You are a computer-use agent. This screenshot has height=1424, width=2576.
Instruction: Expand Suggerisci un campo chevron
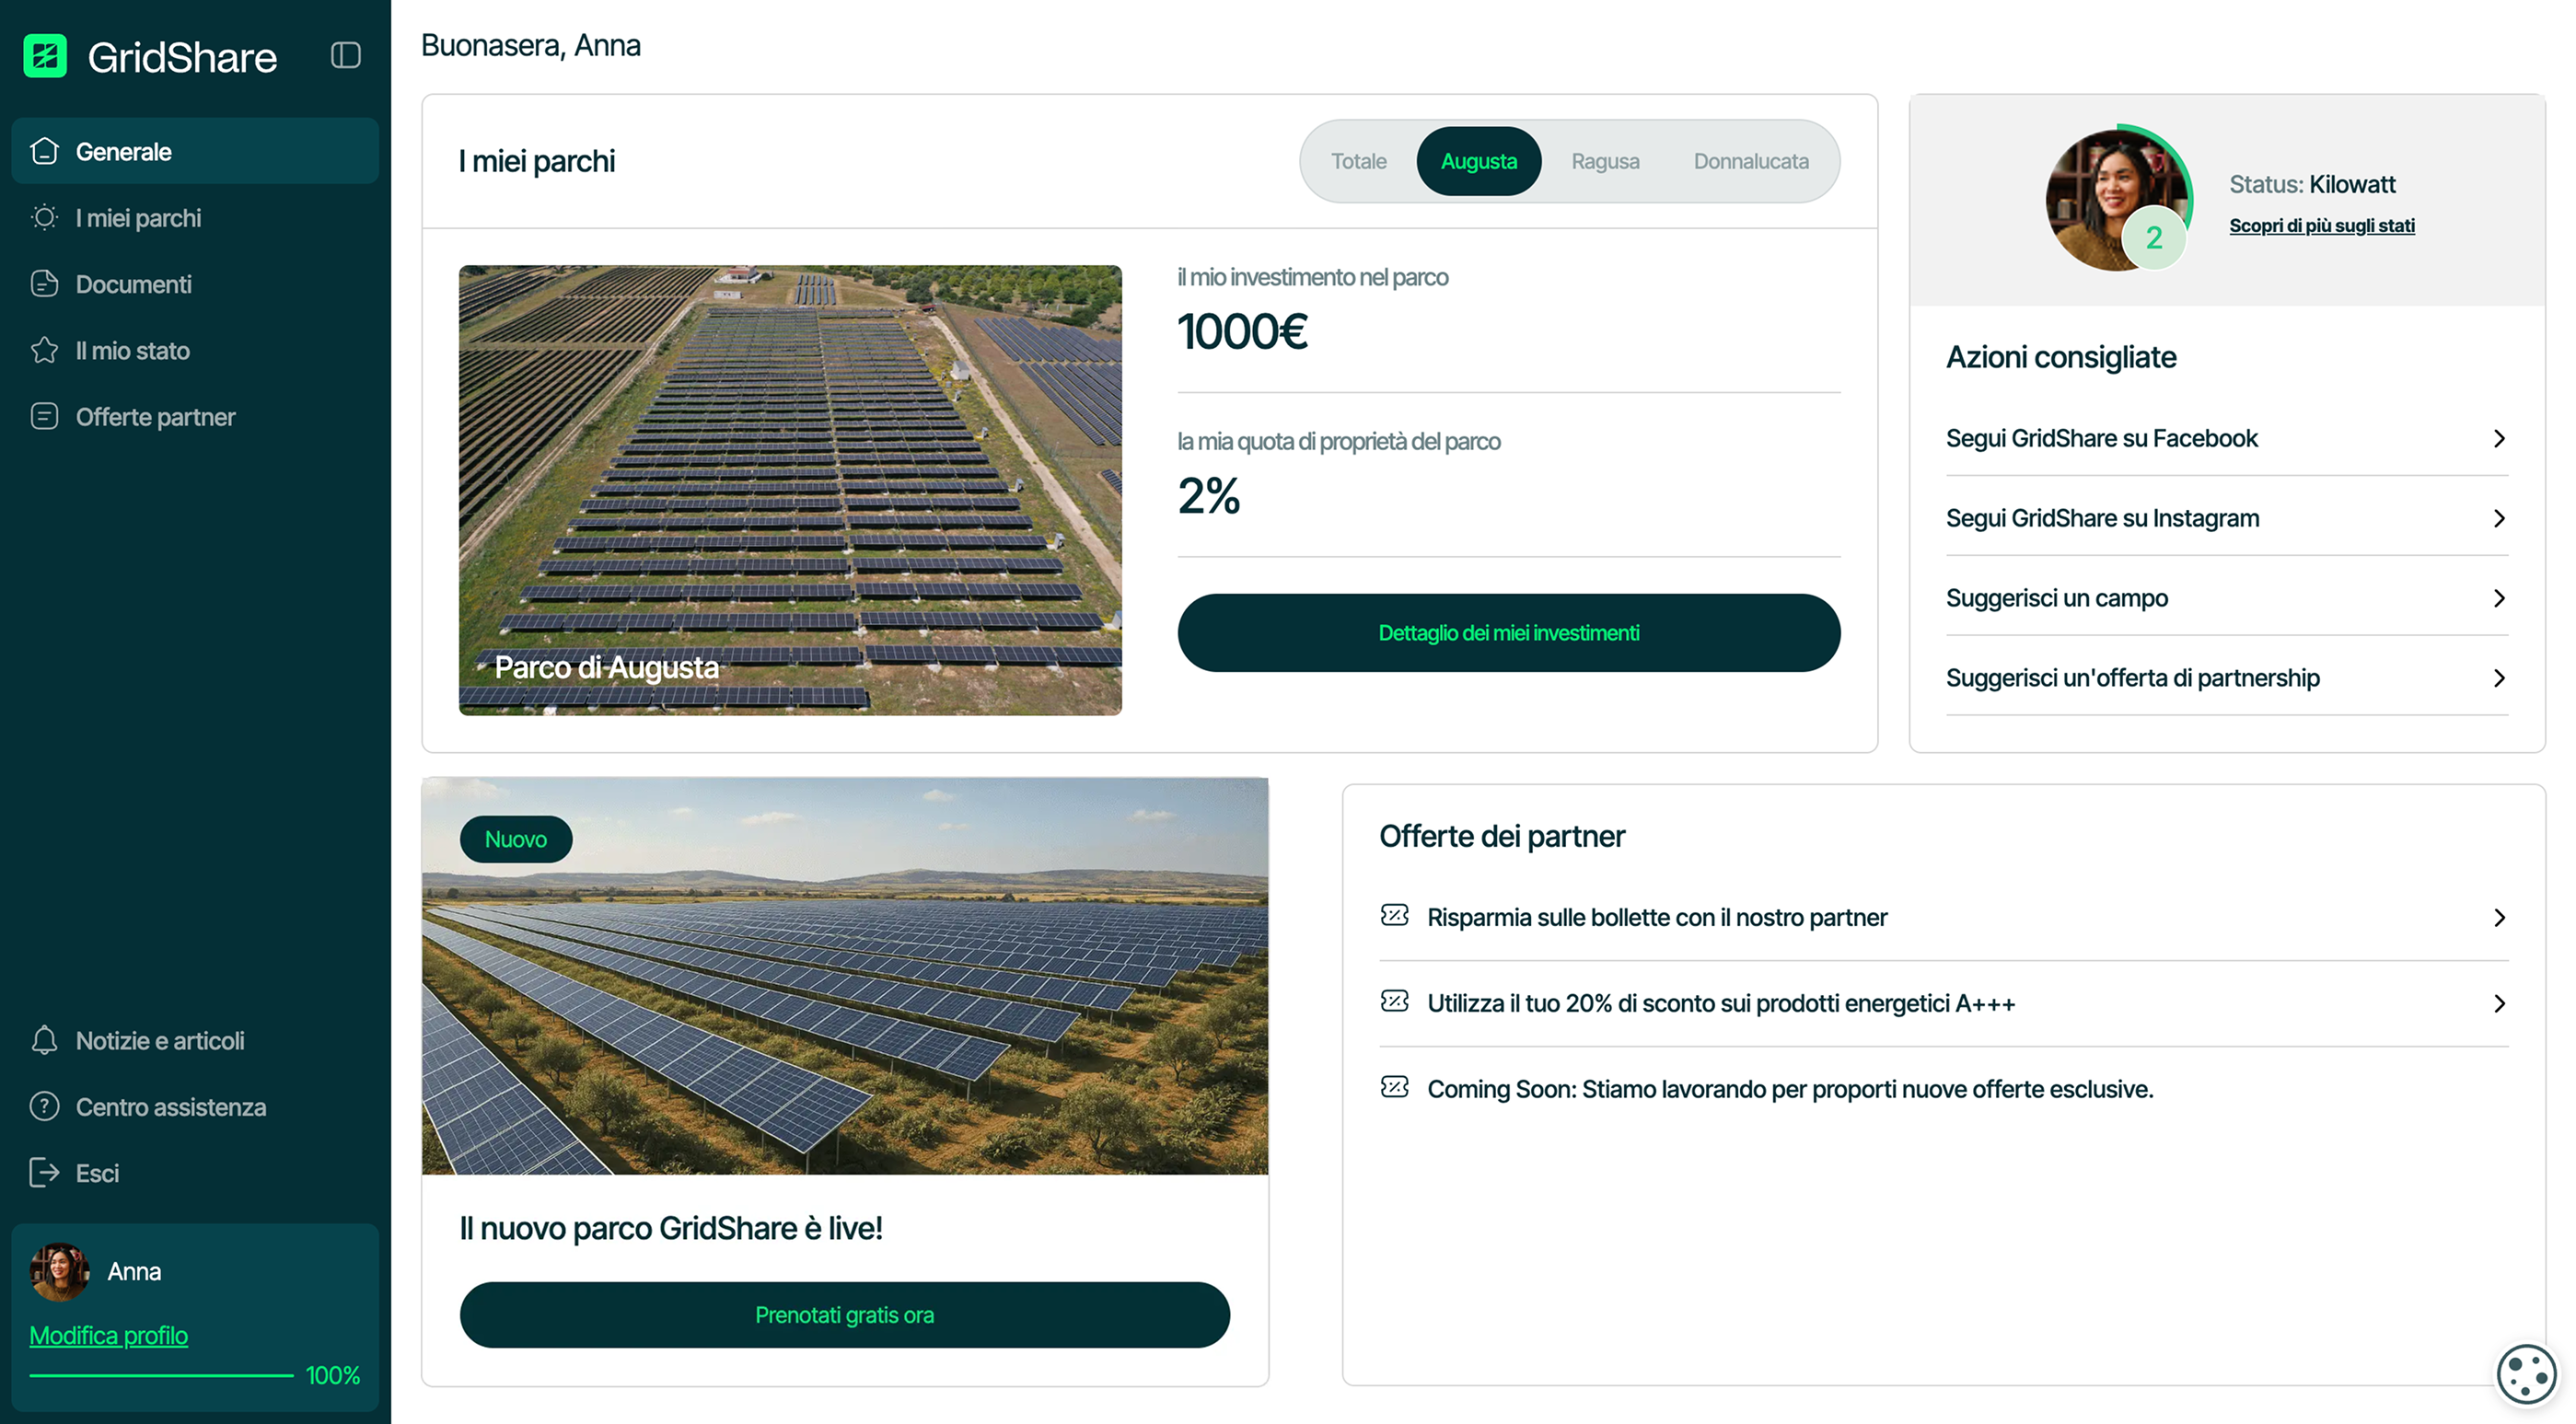pyautogui.click(x=2498, y=598)
